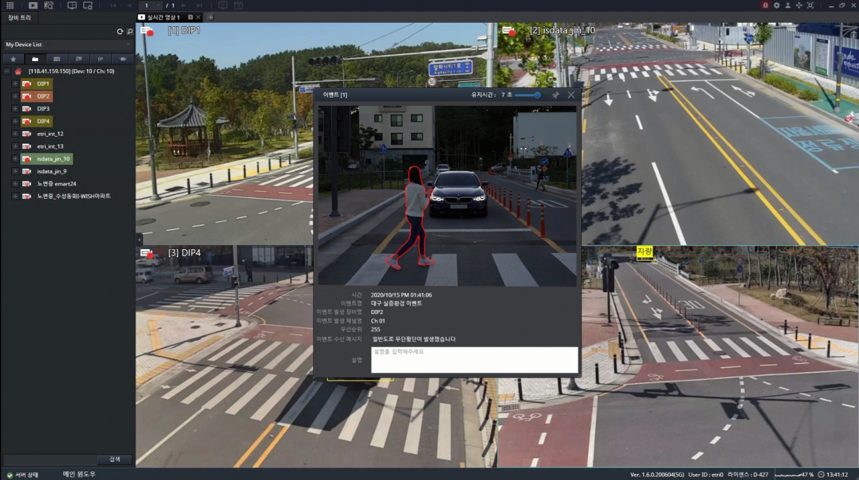Toggle the IP filter in device panel
Image resolution: width=859 pixels, height=480 pixels.
pos(101,59)
